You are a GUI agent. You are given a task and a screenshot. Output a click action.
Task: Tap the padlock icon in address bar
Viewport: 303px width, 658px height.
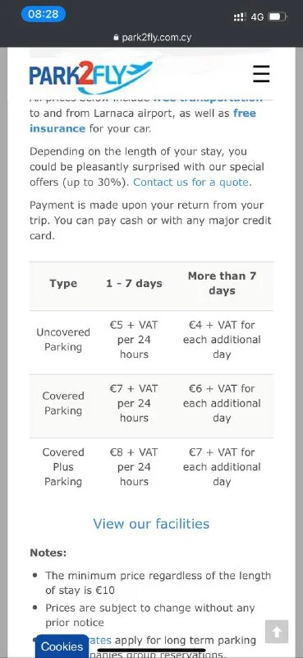coord(117,38)
